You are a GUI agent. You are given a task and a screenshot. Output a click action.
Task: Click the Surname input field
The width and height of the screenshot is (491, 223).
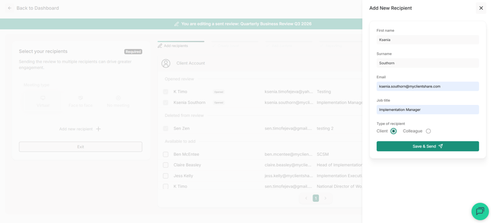pyautogui.click(x=428, y=63)
